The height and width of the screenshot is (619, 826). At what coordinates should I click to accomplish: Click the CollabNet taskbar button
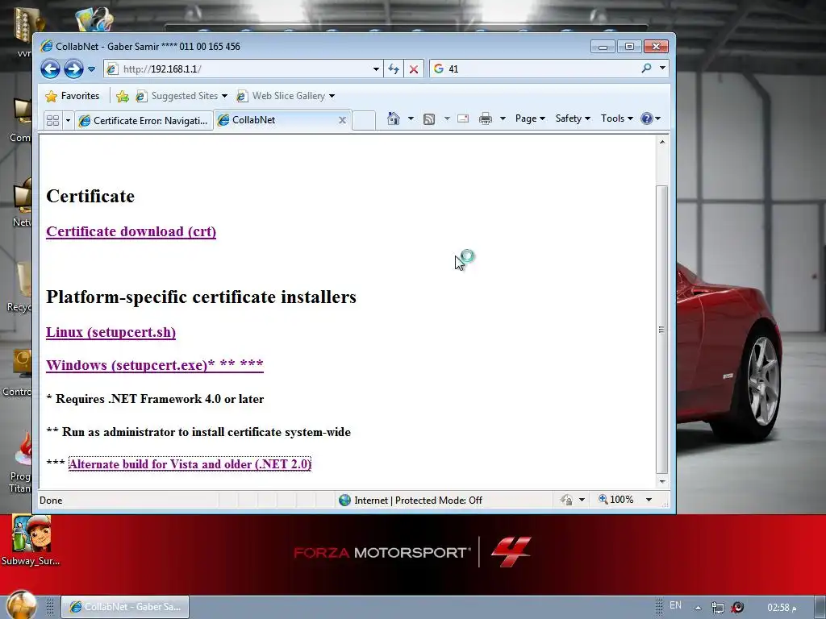coord(125,607)
